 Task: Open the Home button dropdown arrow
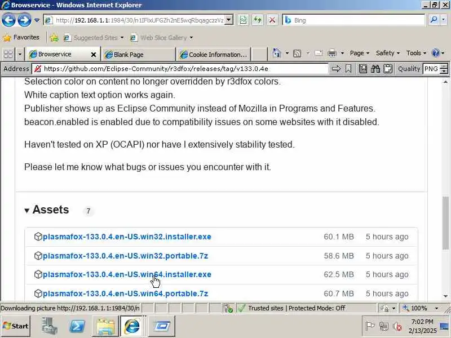pyautogui.click(x=287, y=53)
